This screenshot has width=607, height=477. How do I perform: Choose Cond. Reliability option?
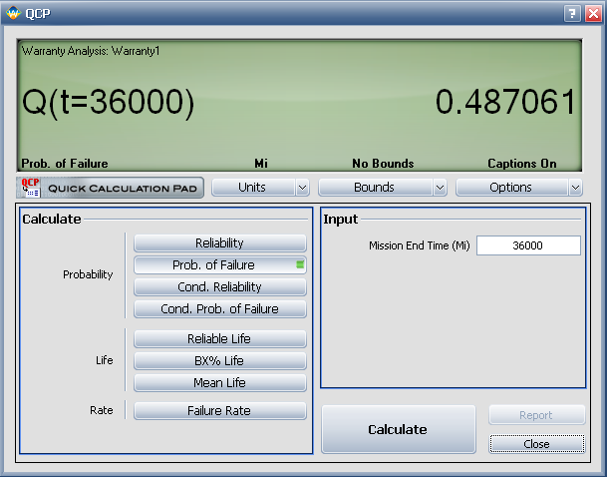coord(219,286)
